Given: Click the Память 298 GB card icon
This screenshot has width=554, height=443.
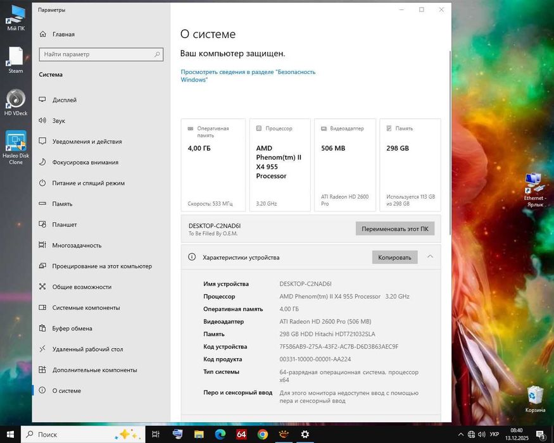Looking at the screenshot, I should tap(389, 128).
